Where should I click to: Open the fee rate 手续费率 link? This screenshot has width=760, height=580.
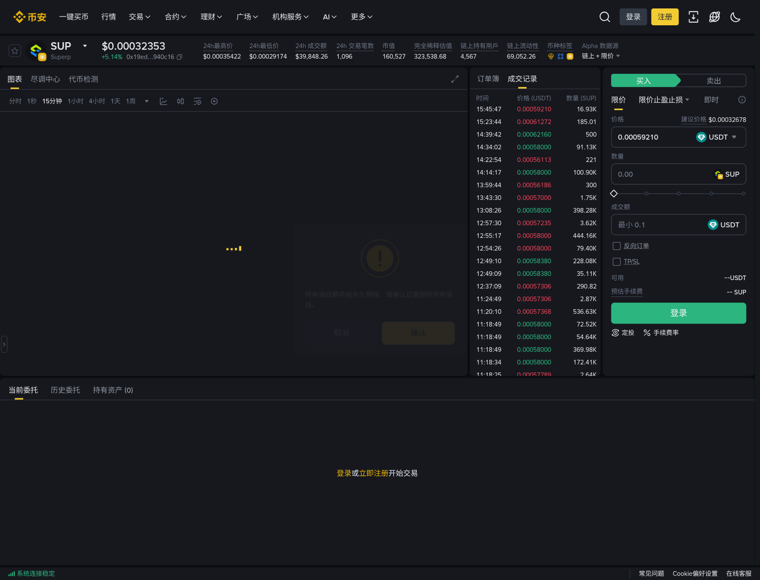pos(661,333)
